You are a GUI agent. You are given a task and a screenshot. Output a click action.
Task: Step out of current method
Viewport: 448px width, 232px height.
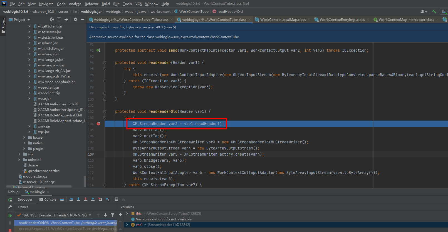click(93, 199)
